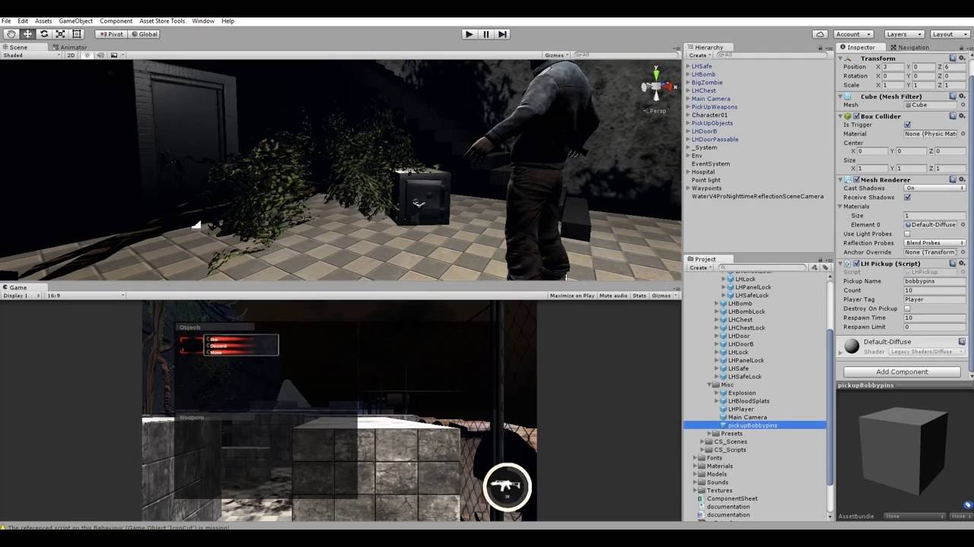Viewport: 974px width, 547px height.
Task: Open the Component menu
Action: pos(116,21)
